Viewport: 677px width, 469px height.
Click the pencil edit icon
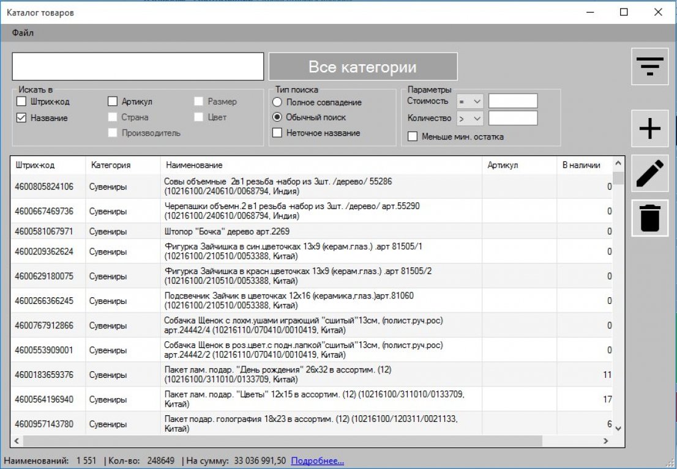[649, 173]
